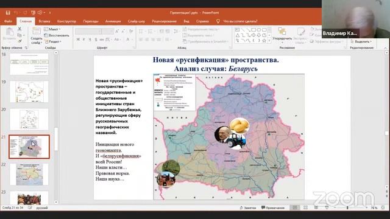390x219 pixels.
Task: Open the Справка ribbon tab
Action: [202, 21]
